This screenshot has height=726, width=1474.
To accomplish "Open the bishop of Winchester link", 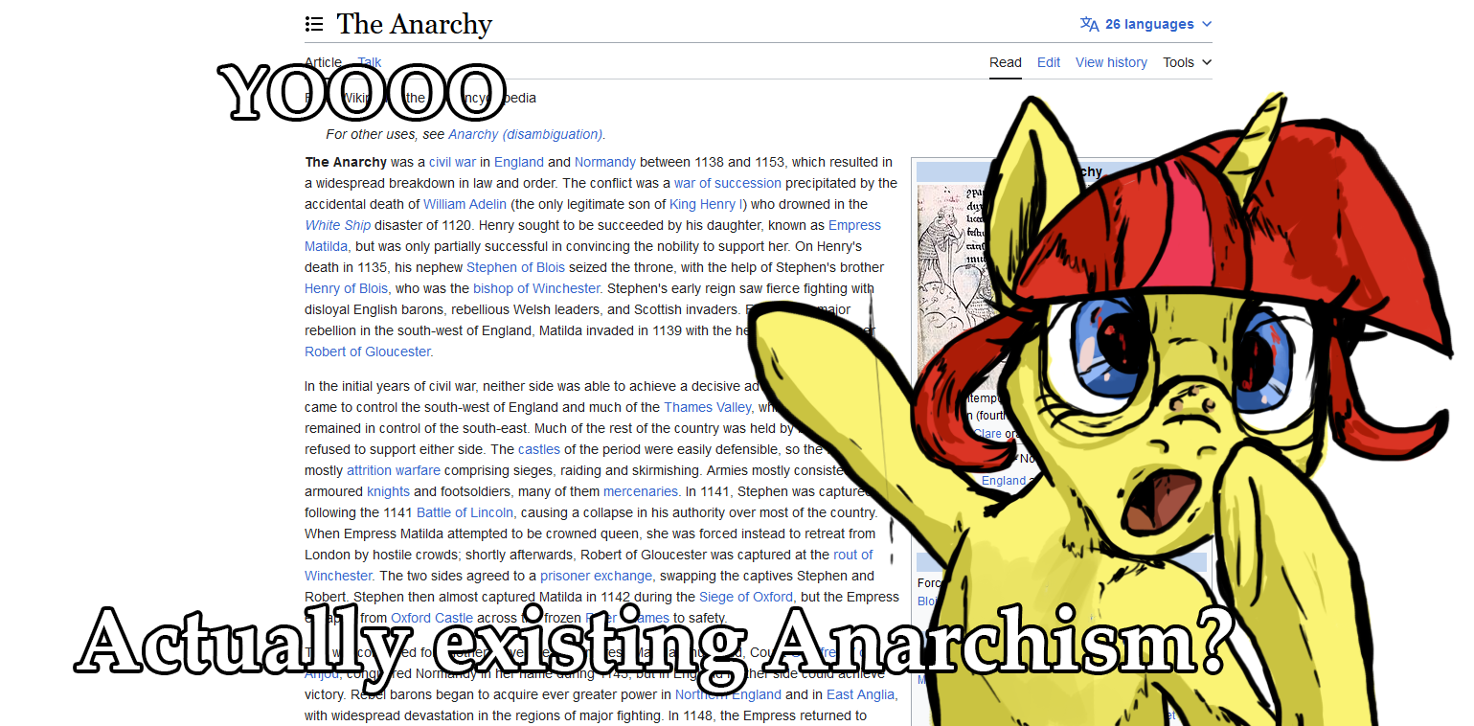I will point(536,288).
